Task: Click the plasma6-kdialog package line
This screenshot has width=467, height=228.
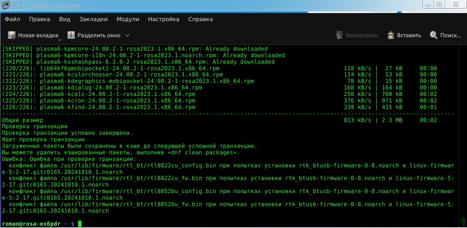Action: (219, 88)
